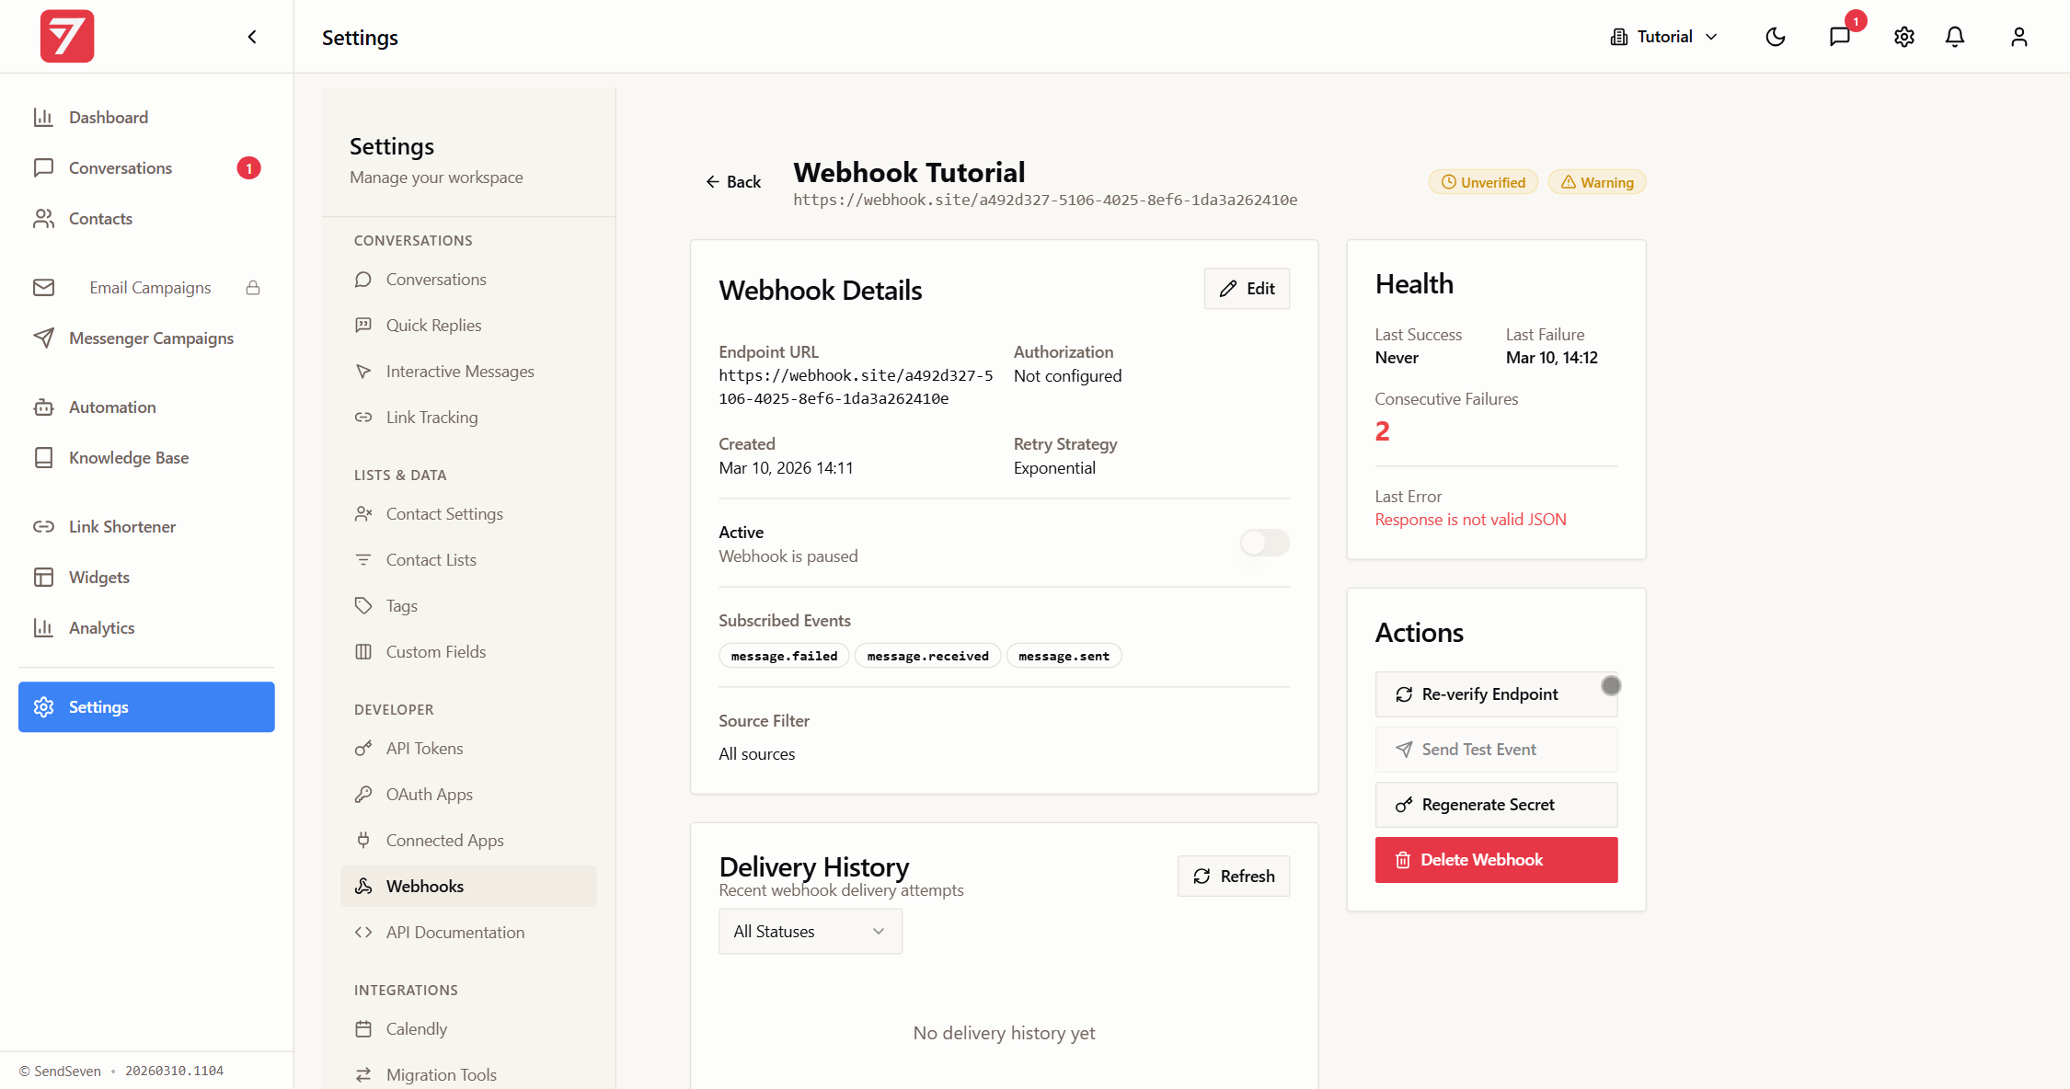Click the message.failed event tag
Screen dimensions: 2070x1089
pyautogui.click(x=784, y=656)
